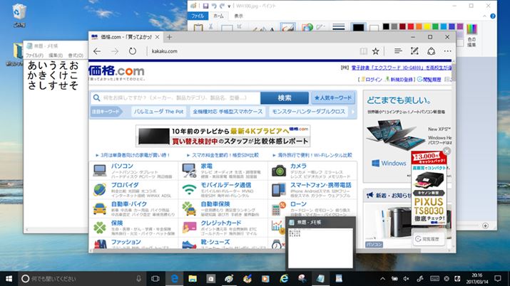Click the Edge browser refresh button
510x286 pixels.
tap(133, 51)
